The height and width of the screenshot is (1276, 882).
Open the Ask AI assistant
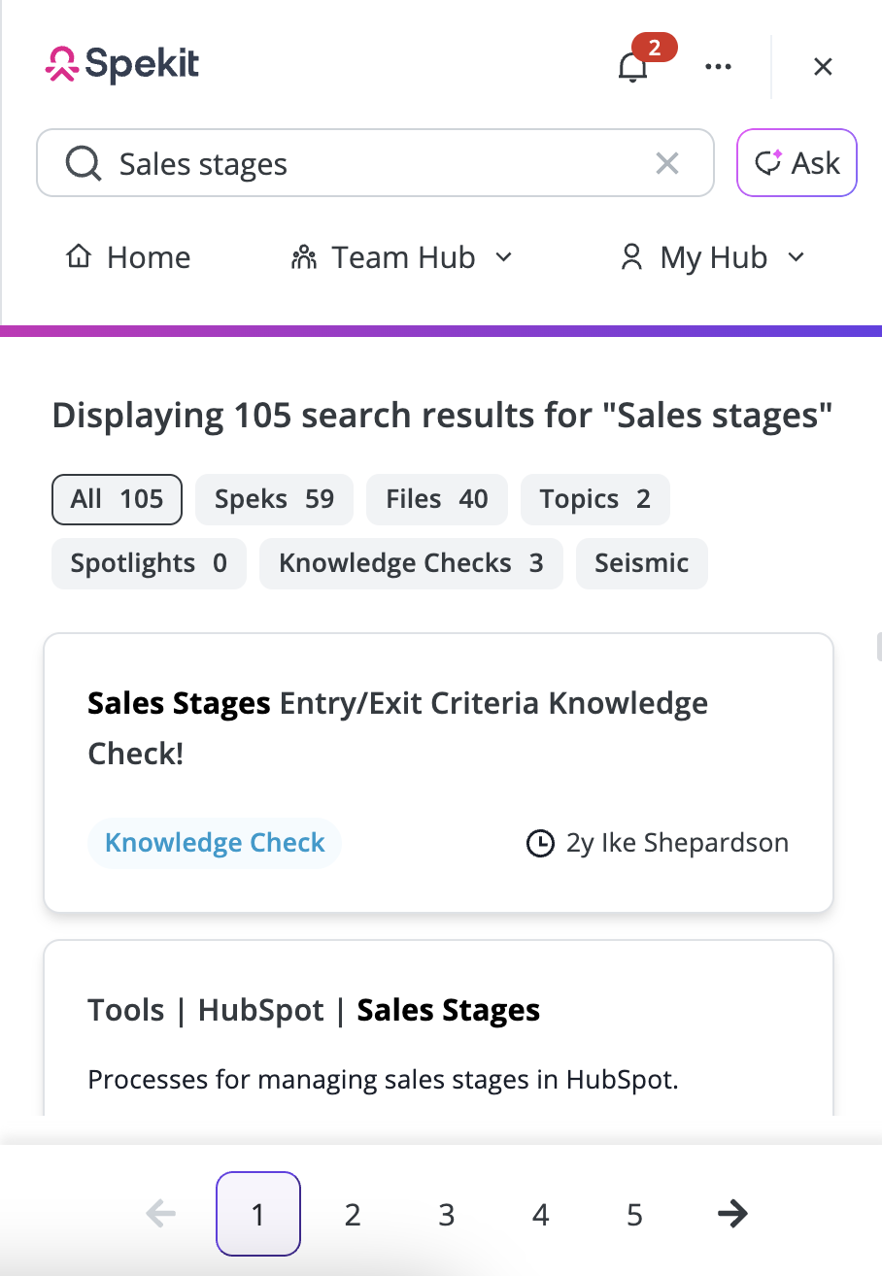pos(797,163)
